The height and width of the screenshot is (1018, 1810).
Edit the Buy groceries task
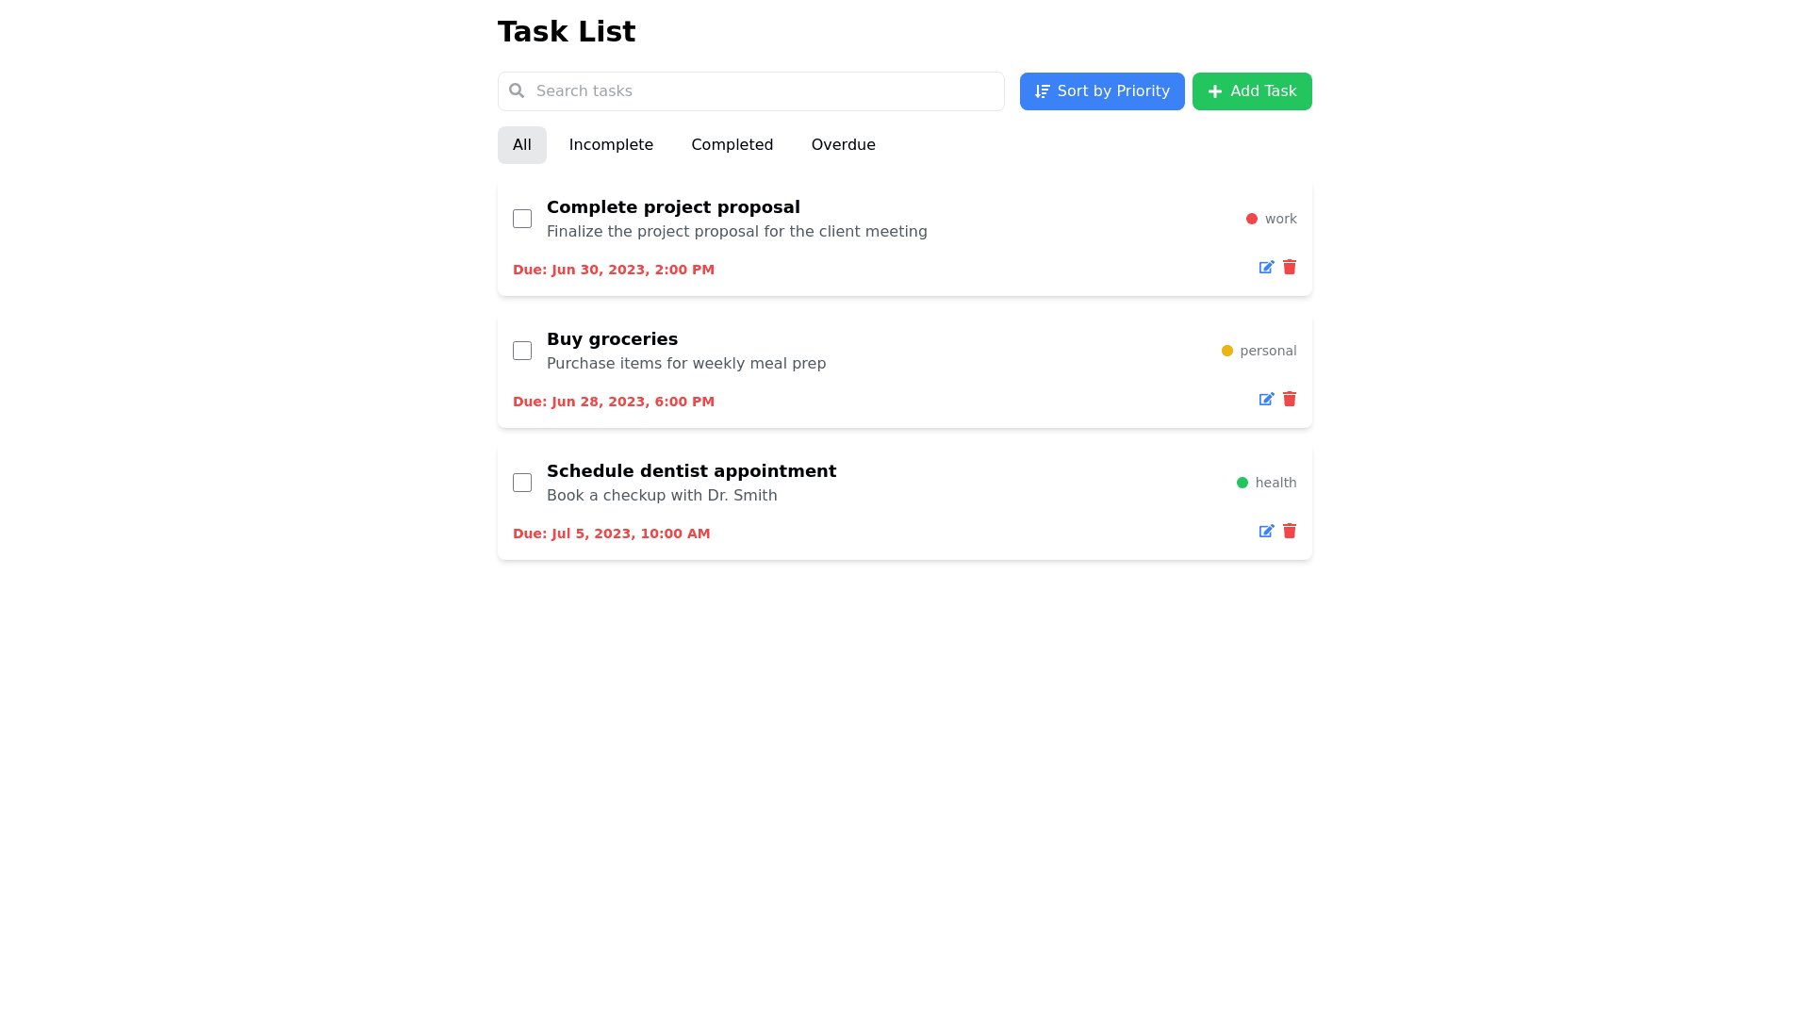point(1266,400)
